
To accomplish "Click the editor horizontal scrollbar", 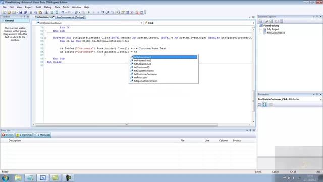I will [x=127, y=125].
